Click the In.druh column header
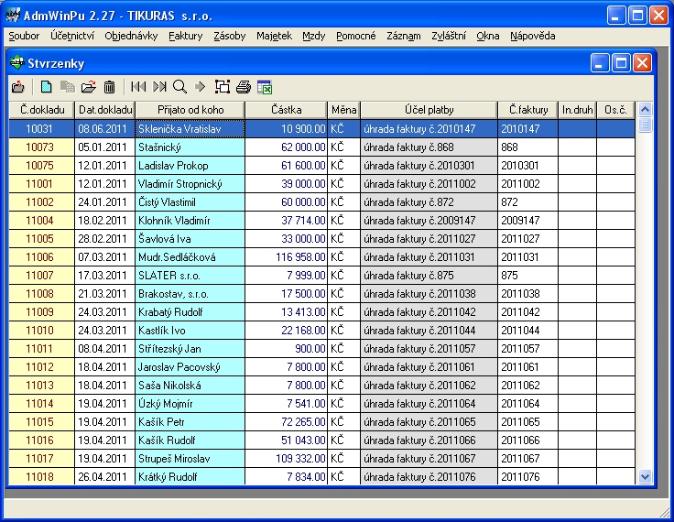The height and width of the screenshot is (522, 674). [x=577, y=110]
